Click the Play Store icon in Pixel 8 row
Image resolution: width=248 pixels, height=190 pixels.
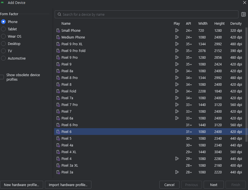click(x=177, y=85)
